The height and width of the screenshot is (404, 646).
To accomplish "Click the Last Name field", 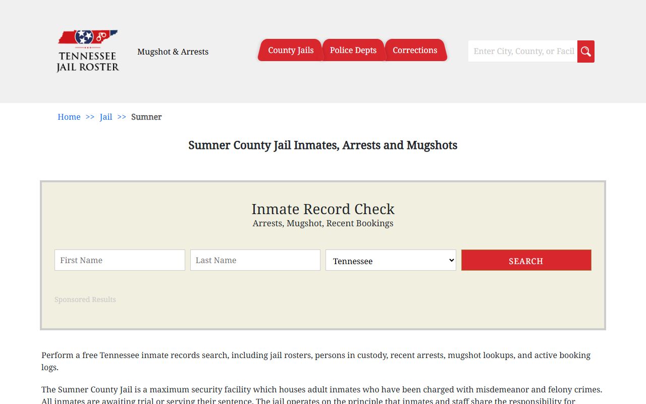I will (255, 260).
